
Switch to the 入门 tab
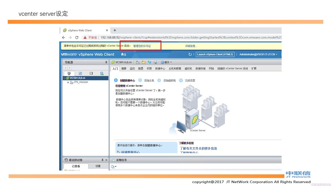[x=115, y=68]
